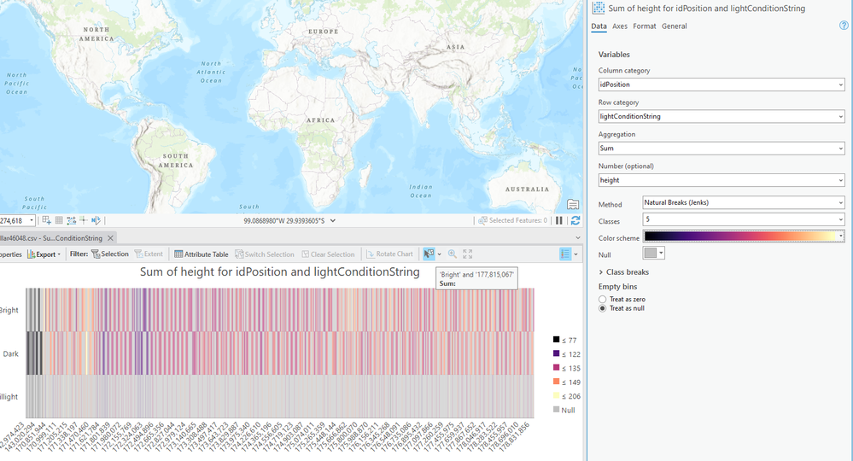Open the Column category dropdown
This screenshot has width=853, height=461.
pyautogui.click(x=722, y=85)
